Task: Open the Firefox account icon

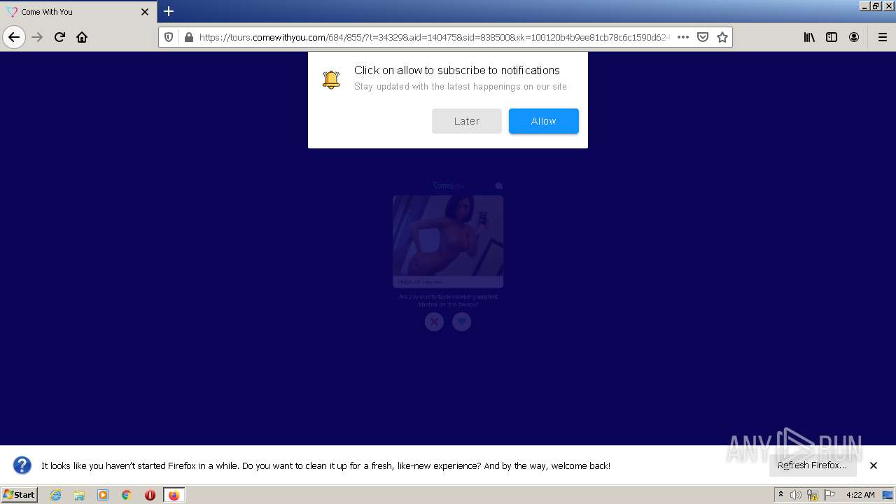Action: (854, 37)
